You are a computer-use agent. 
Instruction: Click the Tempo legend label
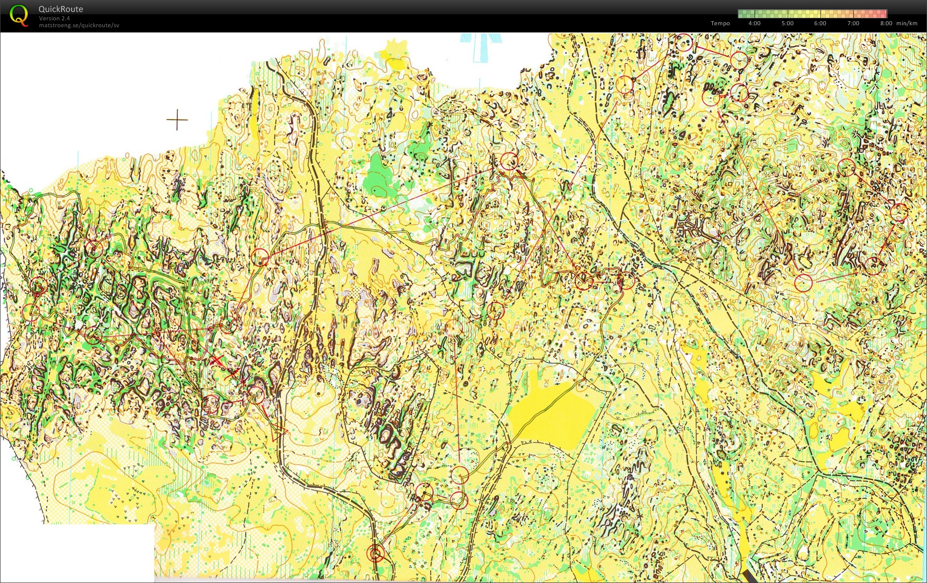pos(720,23)
